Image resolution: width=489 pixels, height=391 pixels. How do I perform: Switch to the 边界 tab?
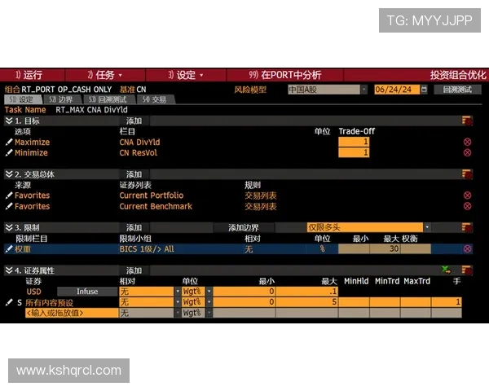pos(61,99)
